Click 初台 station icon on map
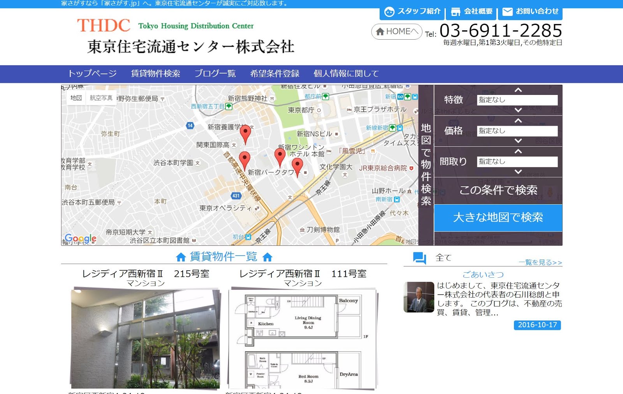This screenshot has height=394, width=623. click(x=248, y=237)
